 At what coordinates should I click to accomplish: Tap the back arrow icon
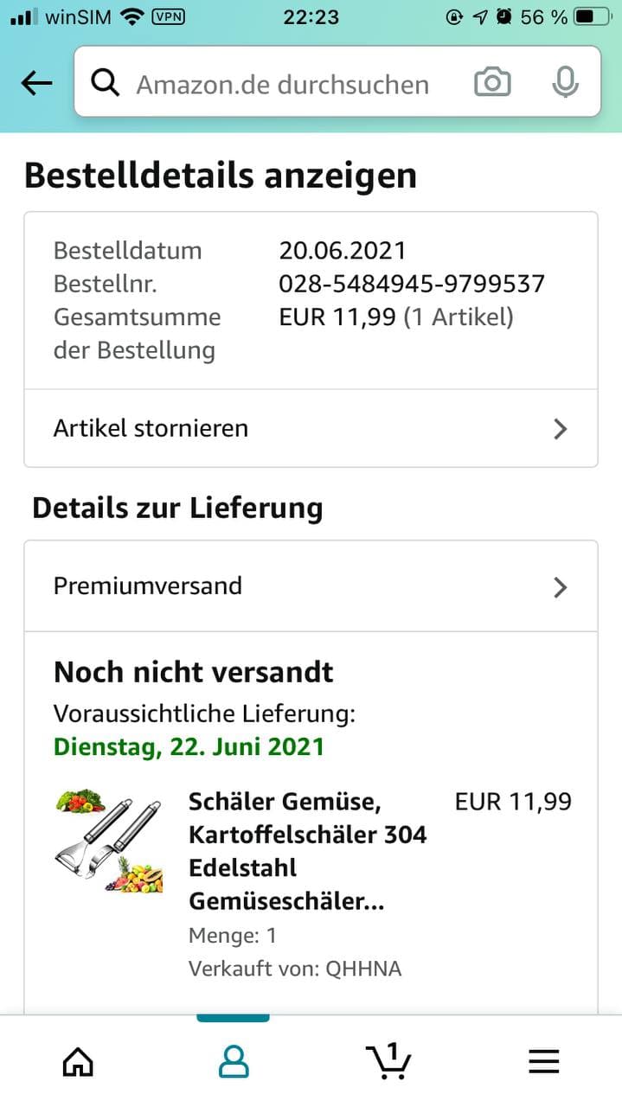36,83
